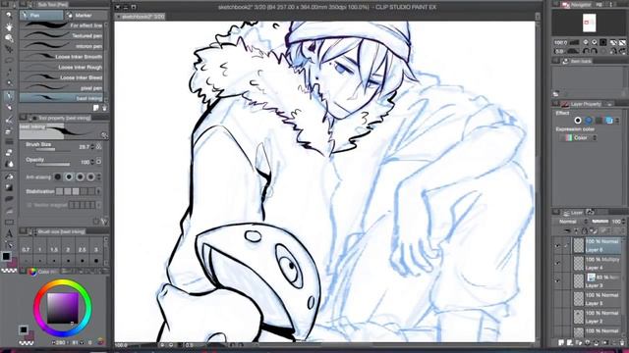
Task: Toggle visibility of Layer 4
Action: point(557,264)
